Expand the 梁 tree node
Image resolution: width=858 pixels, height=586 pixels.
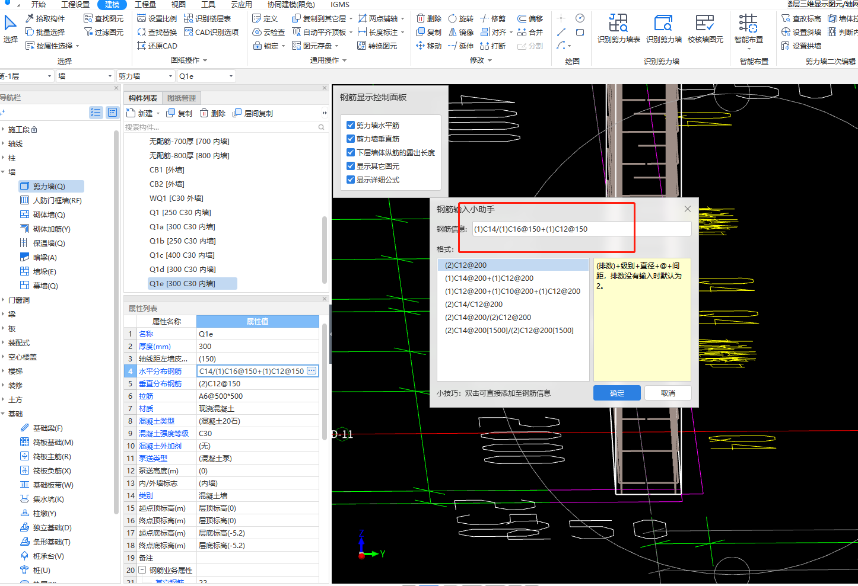tap(3, 314)
